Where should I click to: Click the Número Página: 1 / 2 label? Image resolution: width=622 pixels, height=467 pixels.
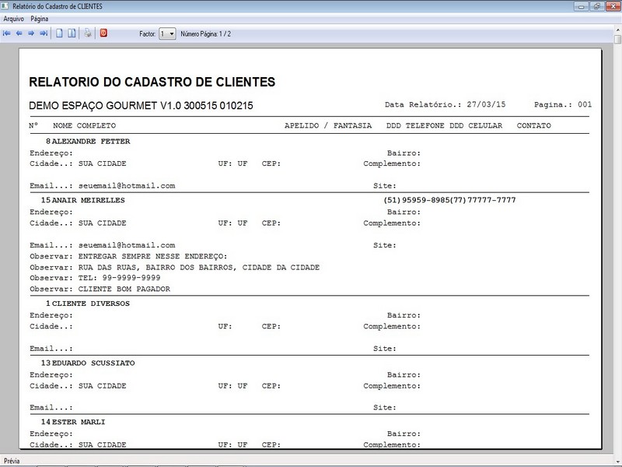(x=205, y=34)
